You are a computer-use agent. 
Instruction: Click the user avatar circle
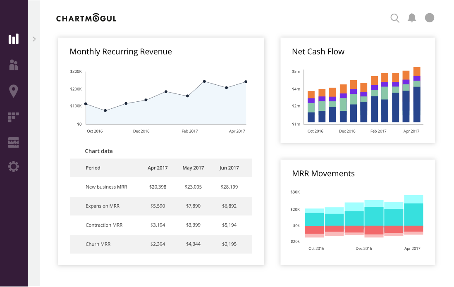(430, 18)
